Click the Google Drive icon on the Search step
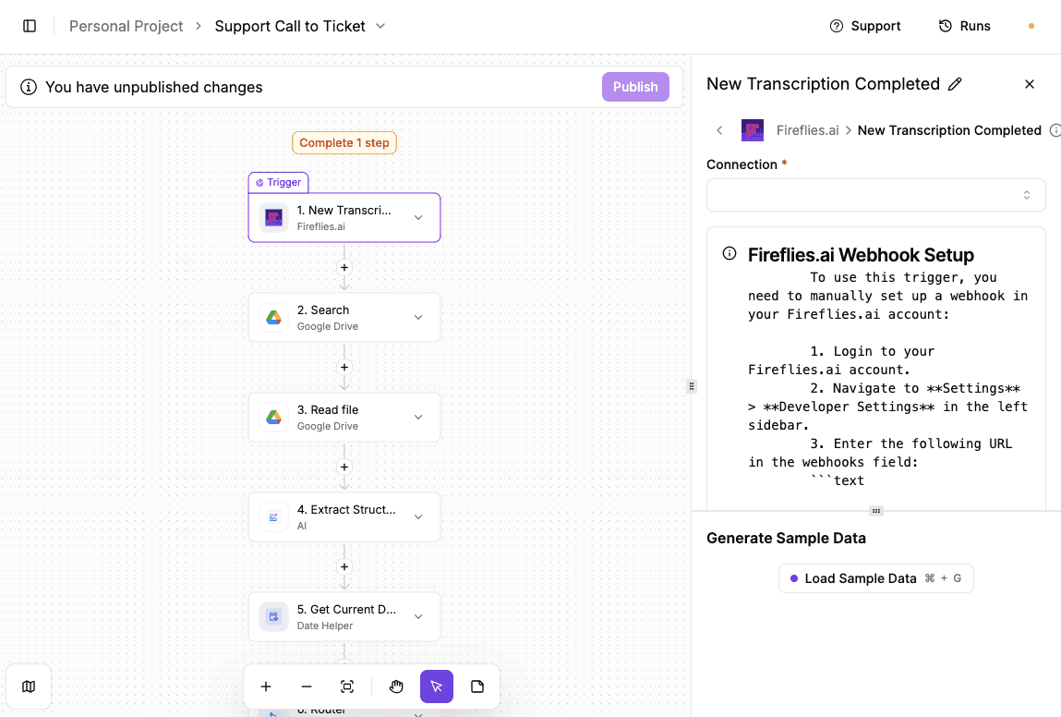This screenshot has height=717, width=1061. pos(272,317)
